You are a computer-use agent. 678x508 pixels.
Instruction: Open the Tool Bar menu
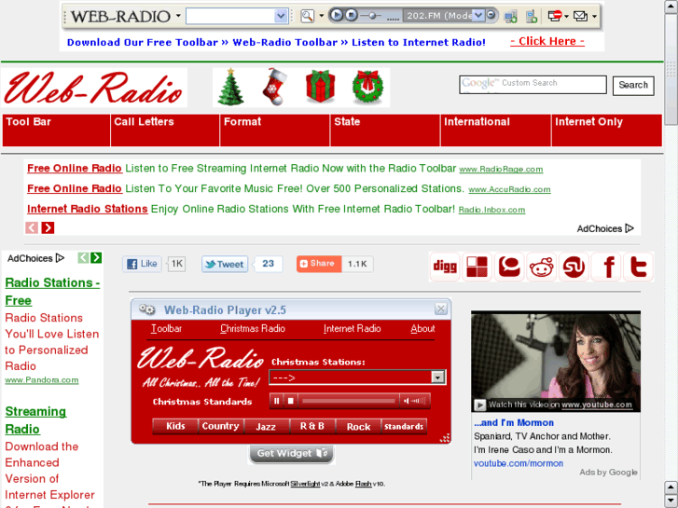[56, 130]
